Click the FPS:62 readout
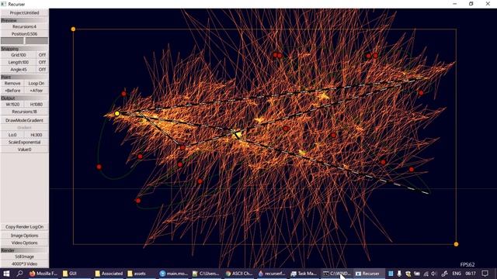497x279 pixels. click(x=467, y=264)
